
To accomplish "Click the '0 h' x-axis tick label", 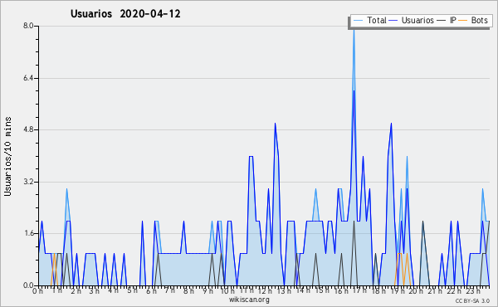I will coord(38,291).
